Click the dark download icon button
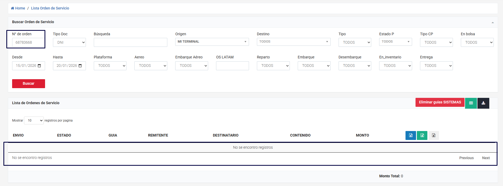This screenshot has width=503, height=186. click(x=483, y=103)
